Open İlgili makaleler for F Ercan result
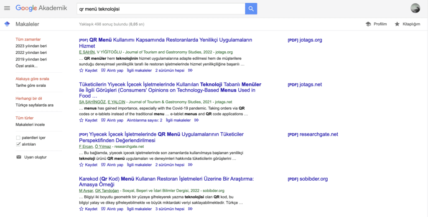 pyautogui.click(x=139, y=165)
